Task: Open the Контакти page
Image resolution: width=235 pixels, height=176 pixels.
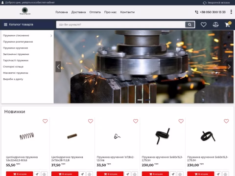Action: (x=127, y=12)
